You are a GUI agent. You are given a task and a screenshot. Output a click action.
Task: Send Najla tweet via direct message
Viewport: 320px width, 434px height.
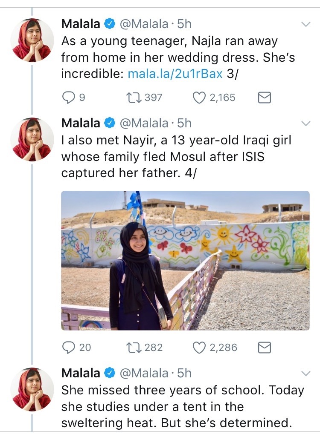265,98
